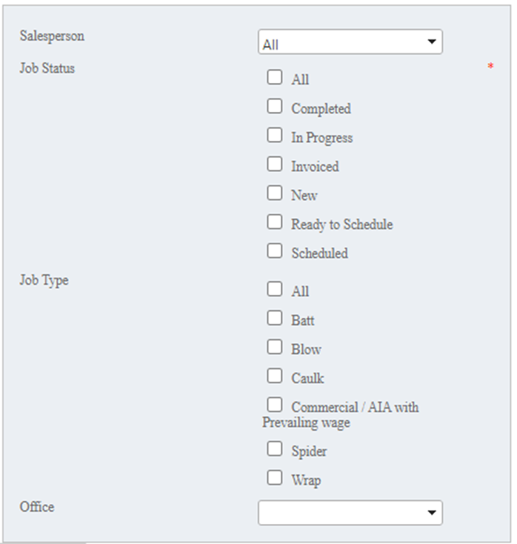
Task: Enable the Completed job status checkbox
Action: coord(275,106)
